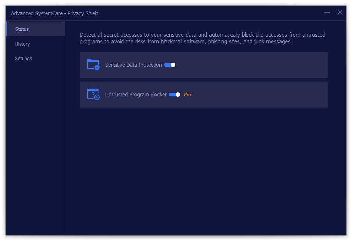Click the Untrusted Program Blocker window icon
The height and width of the screenshot is (241, 352).
pyautogui.click(x=93, y=95)
